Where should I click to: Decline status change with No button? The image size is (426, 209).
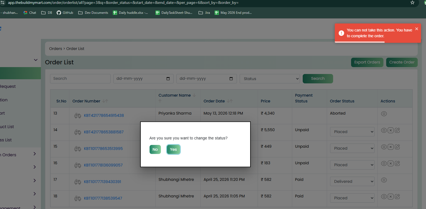(155, 149)
